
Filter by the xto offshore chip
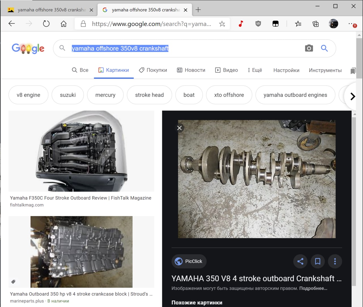point(229,95)
